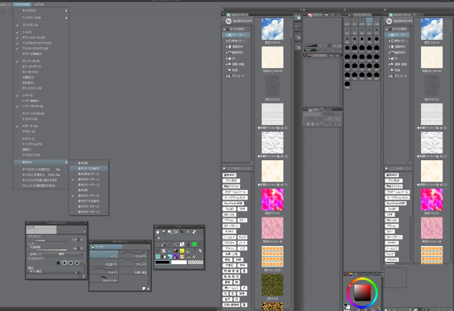Choose the transparent checkerboard color in tool palette
This screenshot has height=311, width=454.
[195, 263]
